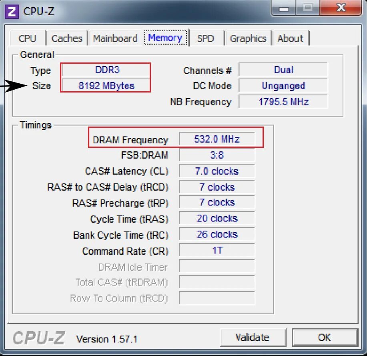Screen dimensions: 367x356
Task: Click the greyed maximize button
Action: [x=308, y=8]
